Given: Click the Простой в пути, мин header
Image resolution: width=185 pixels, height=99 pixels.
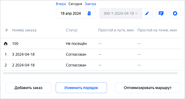Looking at the screenshot, I should 116,30.
